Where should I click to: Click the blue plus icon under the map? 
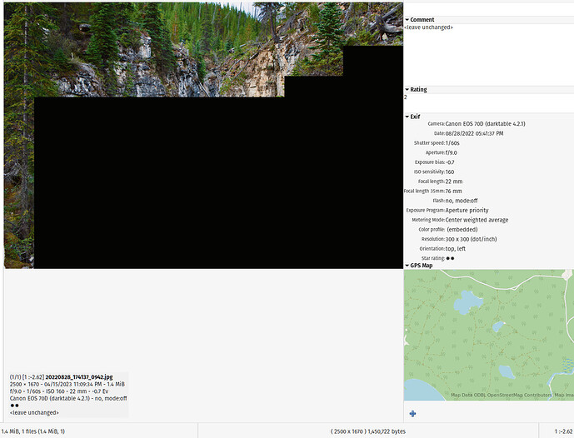click(412, 414)
